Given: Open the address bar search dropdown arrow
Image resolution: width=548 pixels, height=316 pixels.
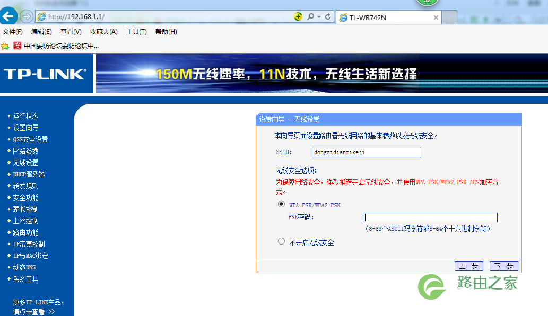Looking at the screenshot, I should click(x=319, y=17).
